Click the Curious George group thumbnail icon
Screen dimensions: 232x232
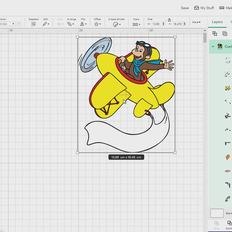220,46
